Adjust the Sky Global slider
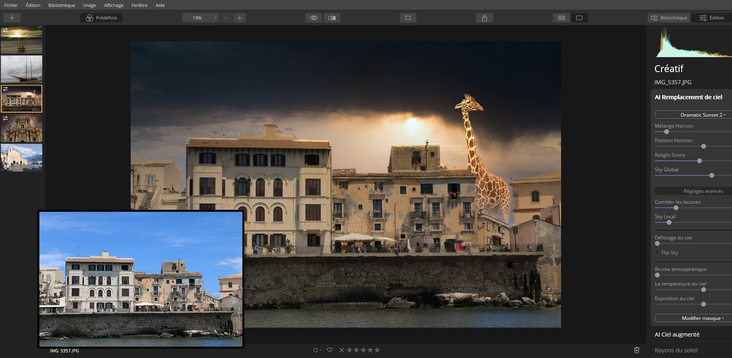732x358 pixels. (x=712, y=175)
